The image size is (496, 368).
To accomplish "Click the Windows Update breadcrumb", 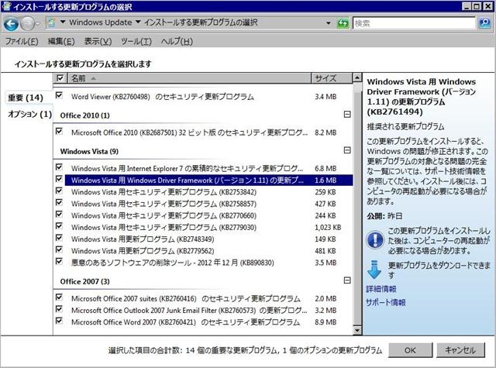I will (x=101, y=22).
